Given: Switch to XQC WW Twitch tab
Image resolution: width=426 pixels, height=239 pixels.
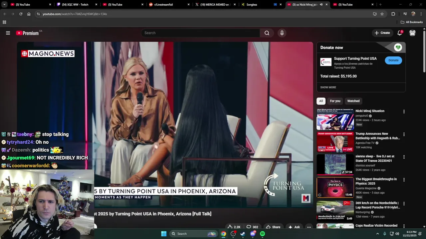Looking at the screenshot, I should tap(77, 5).
